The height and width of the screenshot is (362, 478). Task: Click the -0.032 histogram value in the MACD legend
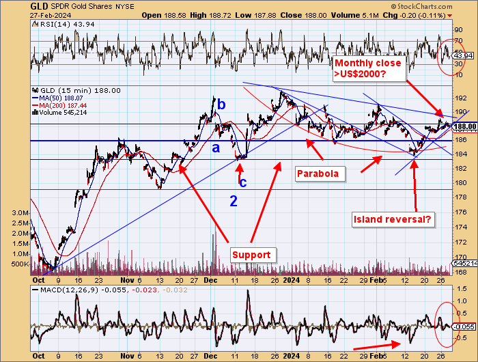click(175, 290)
